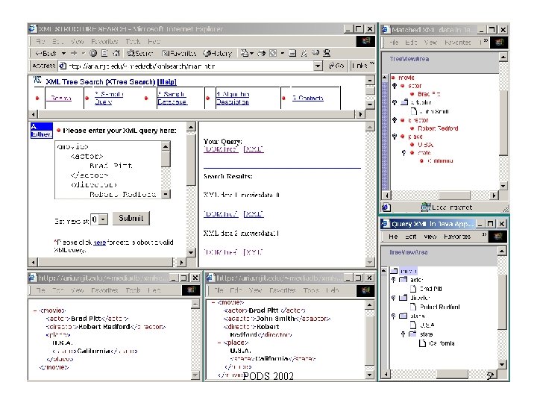Collapse state node in Matched XML tree
This screenshot has width=537, height=403.
tap(404, 153)
